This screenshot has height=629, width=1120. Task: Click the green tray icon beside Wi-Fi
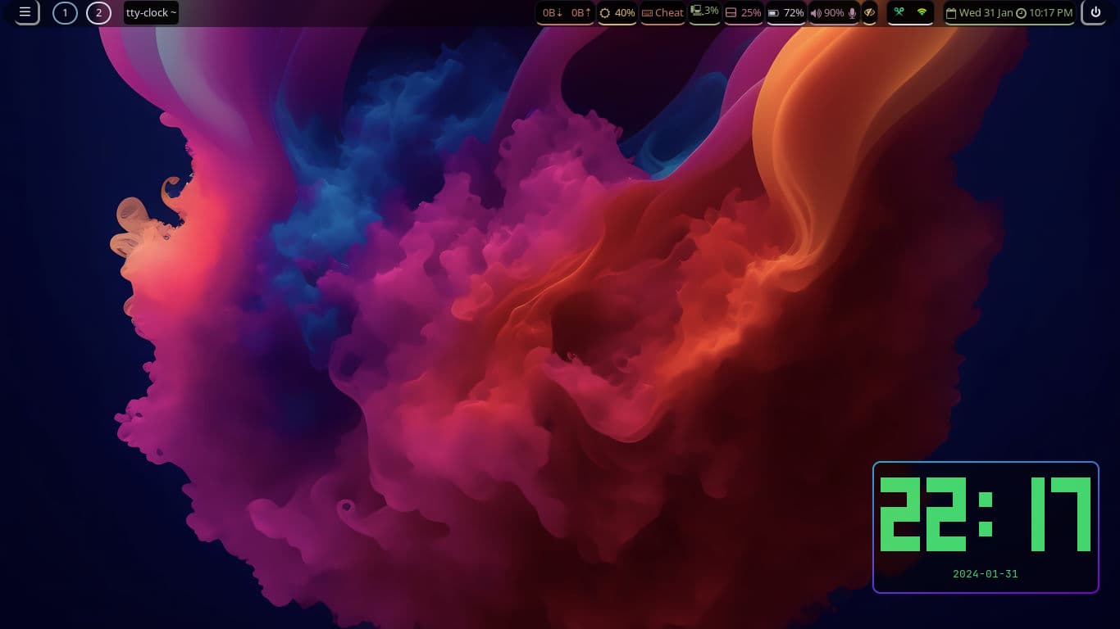[899, 12]
